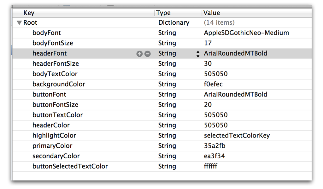Viewport: 323px width, 189px height.
Task: Select the buttonFont key row
Action: [49, 94]
